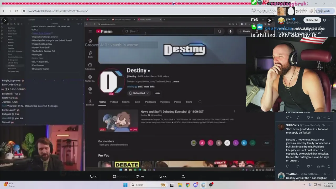Open the reply count icon under video

pos(93,176)
